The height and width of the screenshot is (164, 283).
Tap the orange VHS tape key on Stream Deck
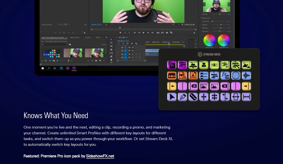click(x=172, y=76)
